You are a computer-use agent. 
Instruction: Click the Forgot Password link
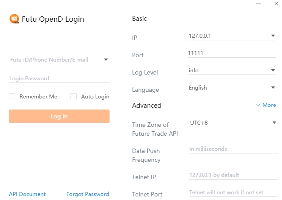click(x=87, y=194)
